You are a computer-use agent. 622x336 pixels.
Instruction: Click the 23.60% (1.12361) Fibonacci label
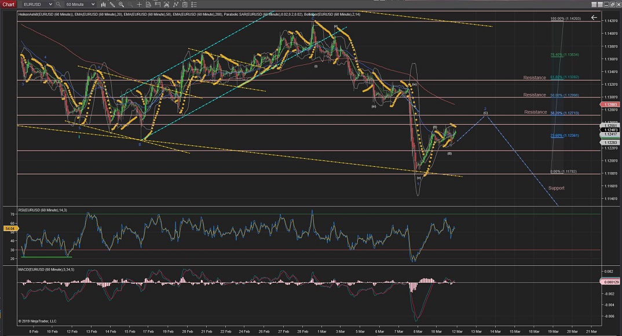pyautogui.click(x=565, y=136)
